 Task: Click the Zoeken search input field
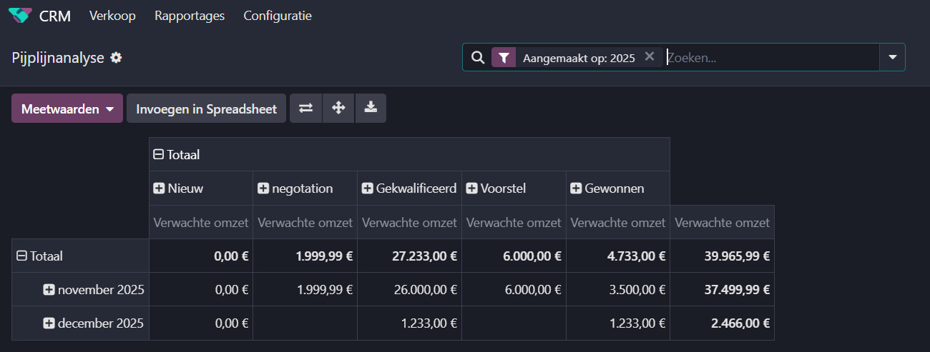769,58
